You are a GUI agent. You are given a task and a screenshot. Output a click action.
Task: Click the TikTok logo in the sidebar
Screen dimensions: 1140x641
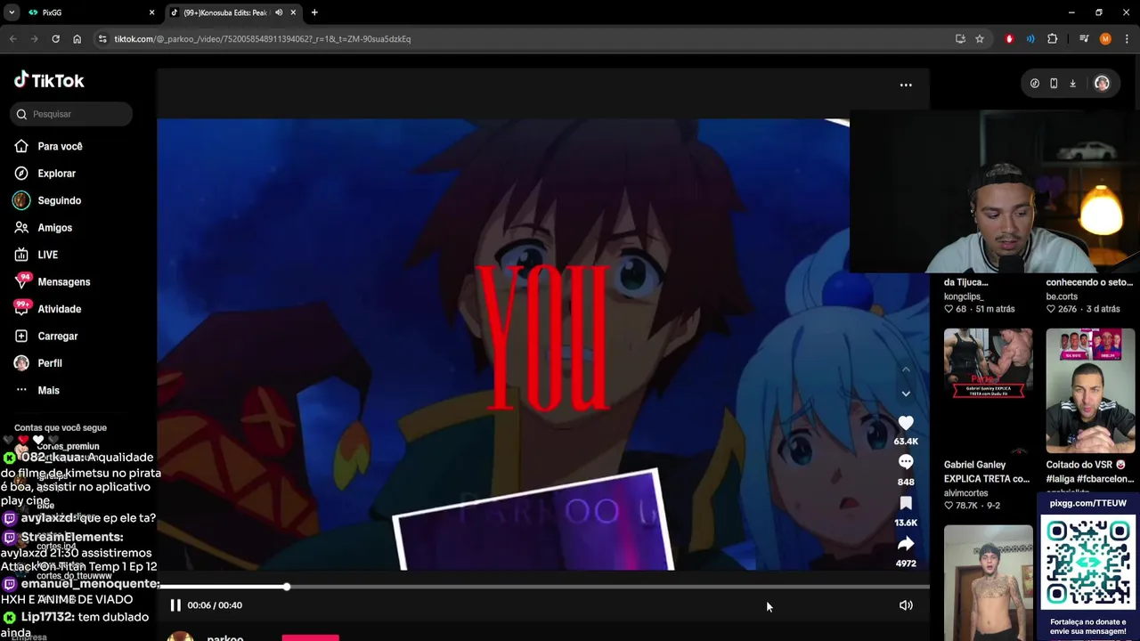[49, 80]
